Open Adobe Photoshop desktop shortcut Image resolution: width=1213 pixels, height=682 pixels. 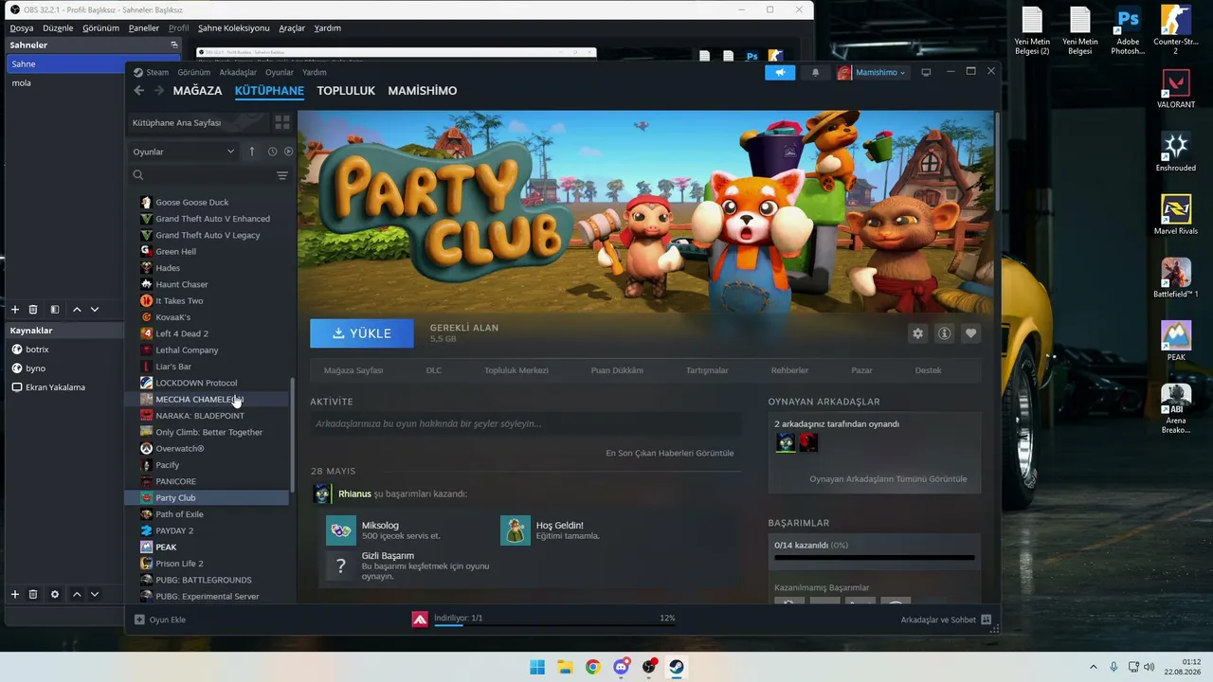(1128, 30)
